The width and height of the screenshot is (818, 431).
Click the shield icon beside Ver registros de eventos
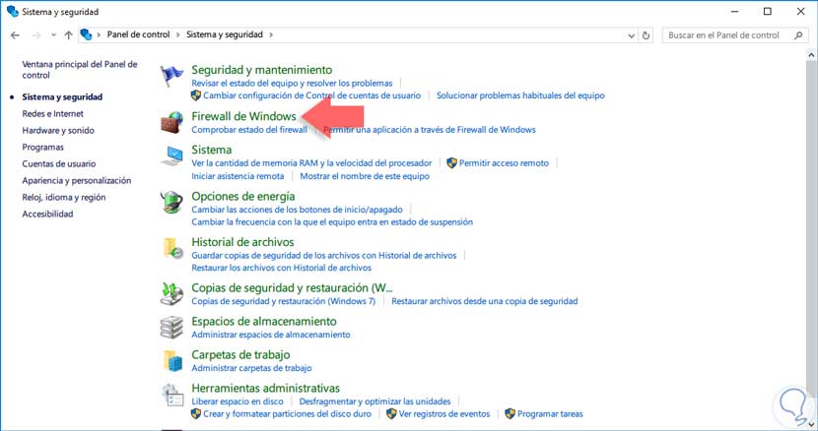(391, 414)
